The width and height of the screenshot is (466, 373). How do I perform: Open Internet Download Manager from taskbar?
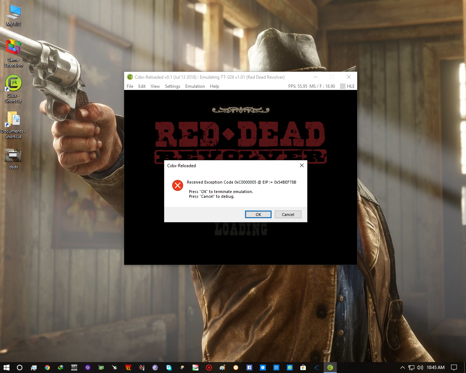click(61, 368)
